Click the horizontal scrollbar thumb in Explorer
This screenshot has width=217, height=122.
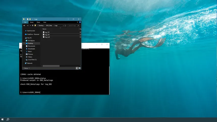[x=51, y=66]
